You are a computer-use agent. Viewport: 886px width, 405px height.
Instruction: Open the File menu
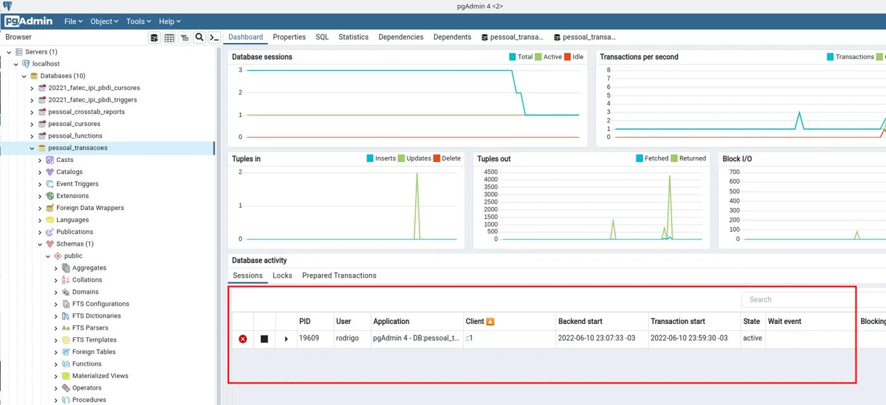coord(73,22)
